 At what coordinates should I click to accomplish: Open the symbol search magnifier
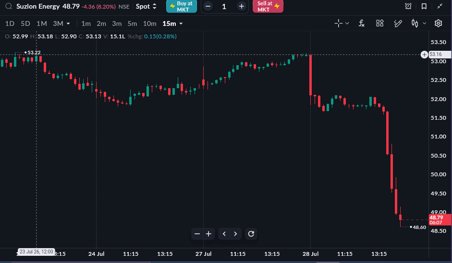click(9, 6)
